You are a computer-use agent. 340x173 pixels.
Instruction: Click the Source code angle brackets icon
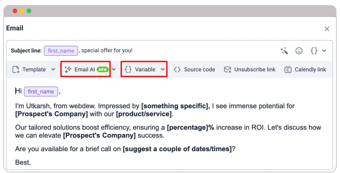click(177, 70)
